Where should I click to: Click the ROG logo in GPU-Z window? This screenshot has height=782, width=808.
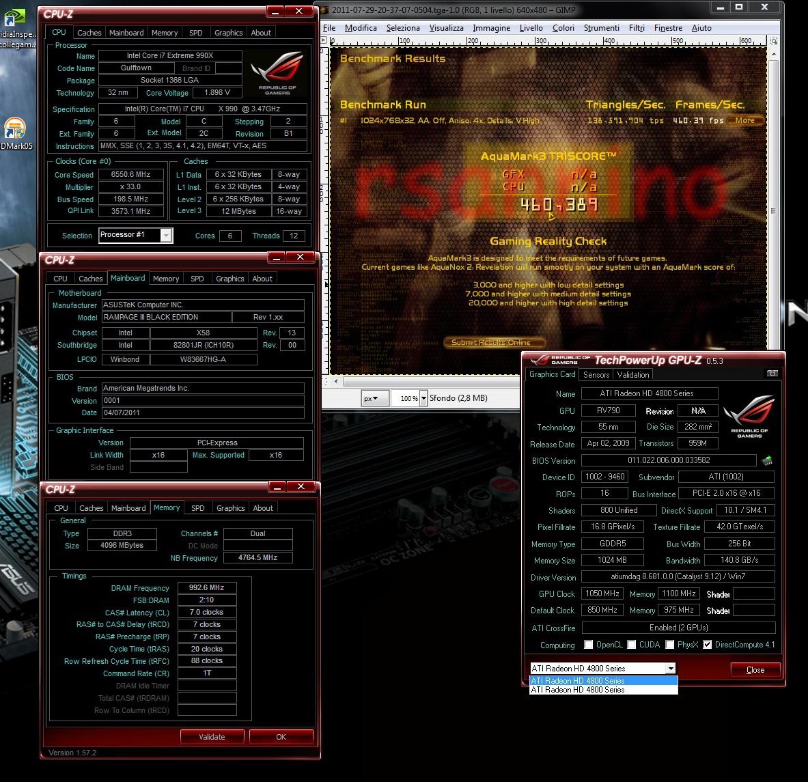click(749, 416)
